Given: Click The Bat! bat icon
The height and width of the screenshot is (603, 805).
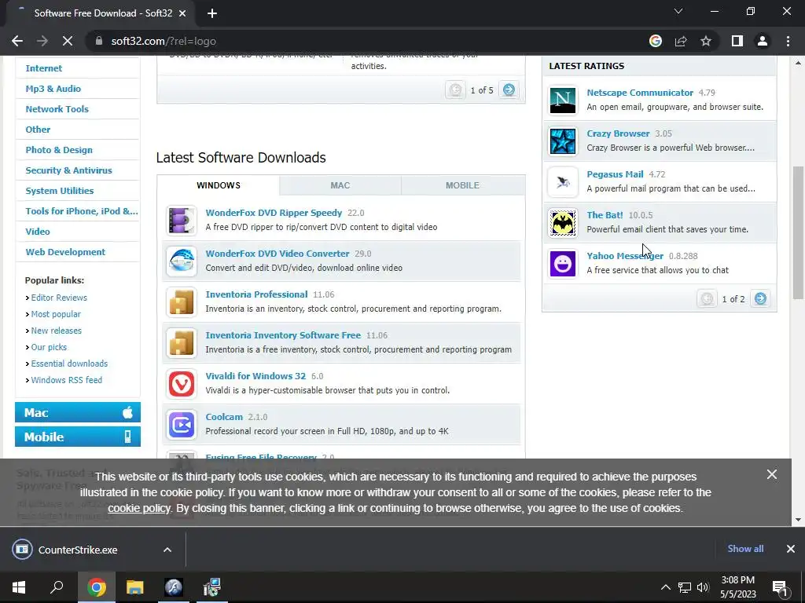Looking at the screenshot, I should [563, 222].
